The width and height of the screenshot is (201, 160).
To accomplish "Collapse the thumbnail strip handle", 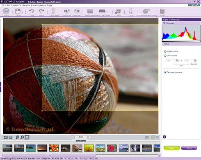I will click(81, 141).
